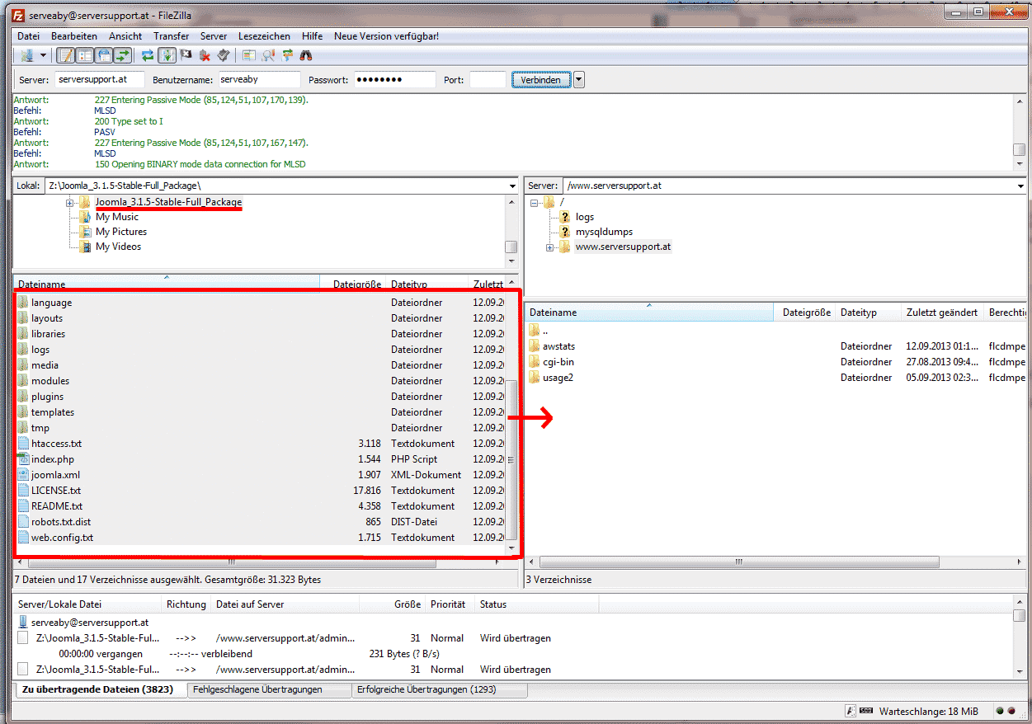Click the synchronized browsing icon
The height and width of the screenshot is (724, 1032).
tap(288, 56)
